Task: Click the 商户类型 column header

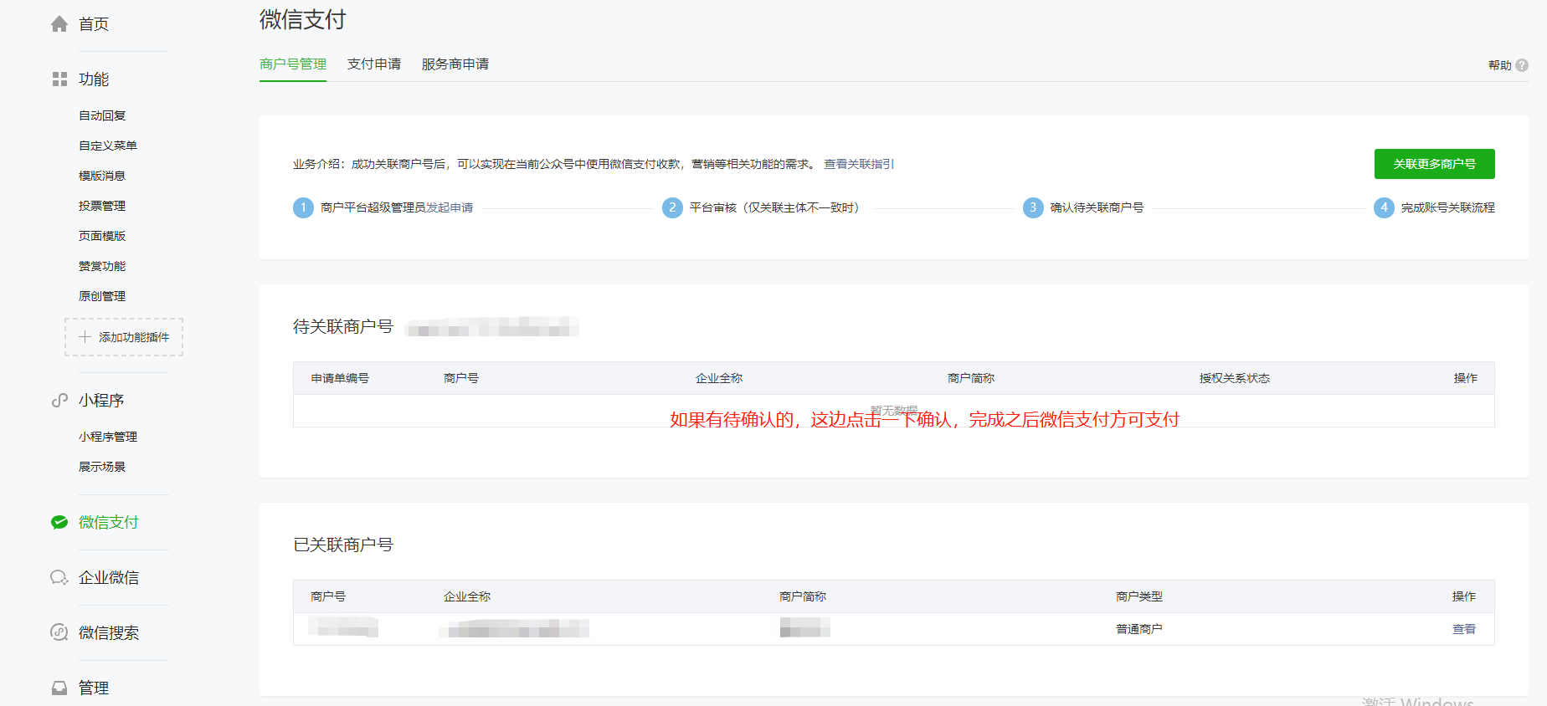Action: pyautogui.click(x=1139, y=596)
